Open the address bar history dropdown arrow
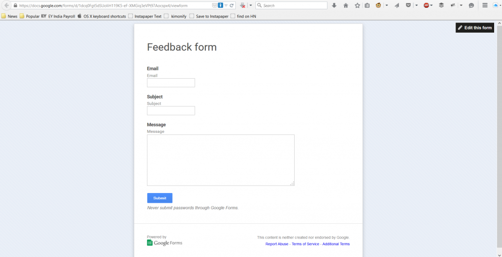The height and width of the screenshot is (257, 502). pyautogui.click(x=226, y=5)
